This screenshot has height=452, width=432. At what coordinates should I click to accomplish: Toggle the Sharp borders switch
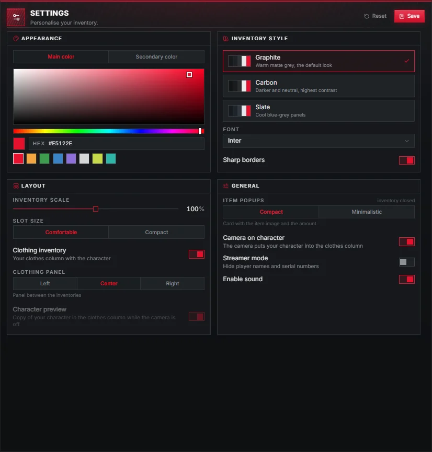(406, 160)
